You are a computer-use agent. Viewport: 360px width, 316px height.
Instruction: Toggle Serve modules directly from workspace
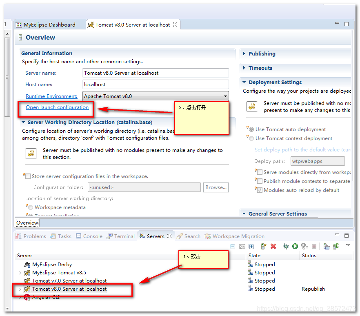click(260, 172)
